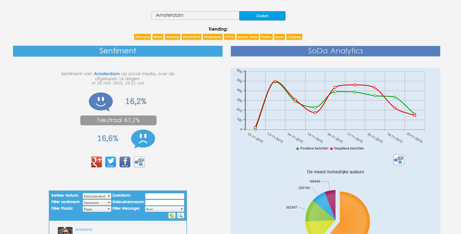
Task: Click the Zoeken button
Action: [262, 16]
